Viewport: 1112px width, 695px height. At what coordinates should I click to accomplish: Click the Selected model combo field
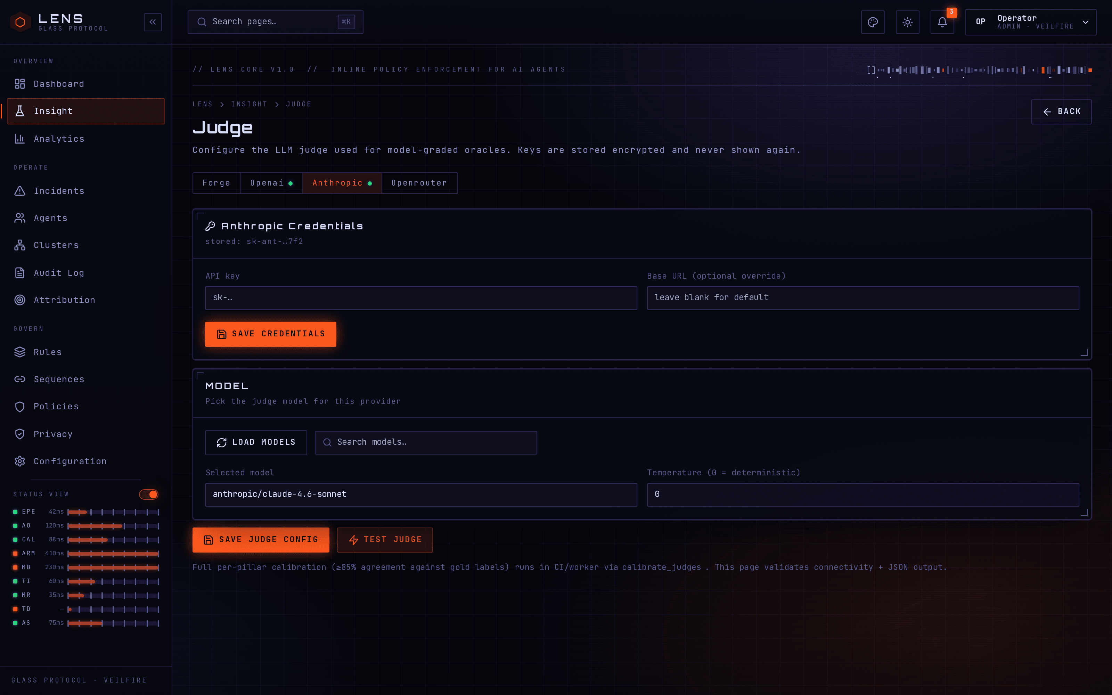click(421, 494)
